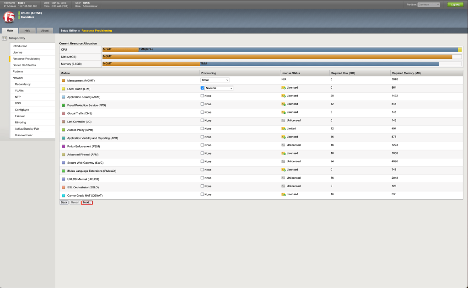Switch to the About tab
Viewport: 468px width, 288px height.
45,31
